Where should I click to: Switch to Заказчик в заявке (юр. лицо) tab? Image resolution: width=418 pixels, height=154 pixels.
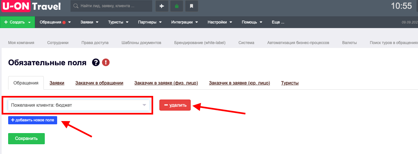point(240,83)
